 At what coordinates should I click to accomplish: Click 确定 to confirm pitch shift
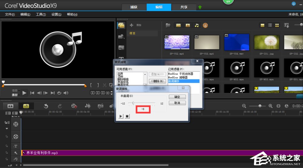tap(177, 97)
